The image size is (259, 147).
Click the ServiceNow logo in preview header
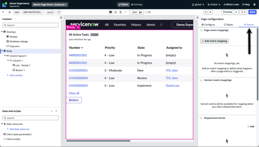(84, 24)
